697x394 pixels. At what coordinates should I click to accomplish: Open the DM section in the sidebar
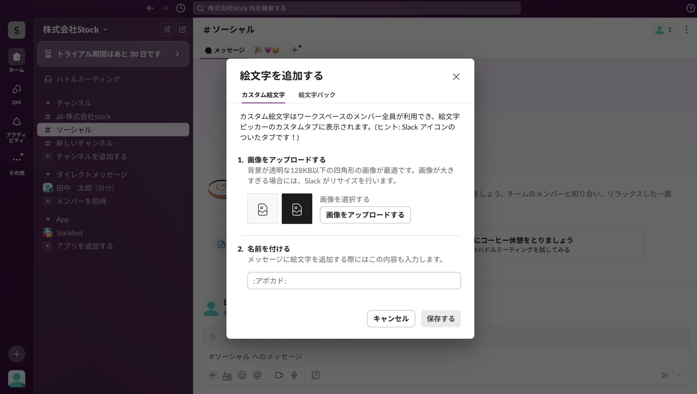click(x=16, y=89)
